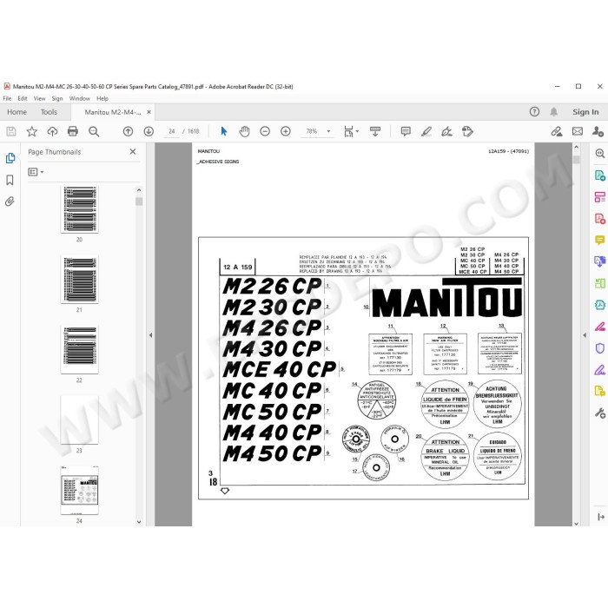Select page 20 thumbnail

pyautogui.click(x=80, y=209)
